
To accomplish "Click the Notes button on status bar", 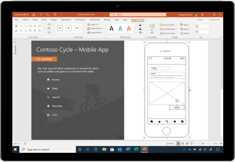I will point(170,143).
